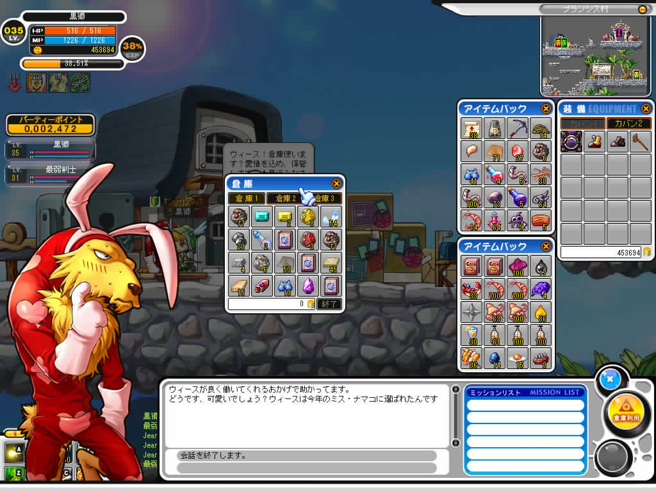Select the pink perfume bottle with count 64
Viewport: 656px width, 492px height.
[x=494, y=220]
